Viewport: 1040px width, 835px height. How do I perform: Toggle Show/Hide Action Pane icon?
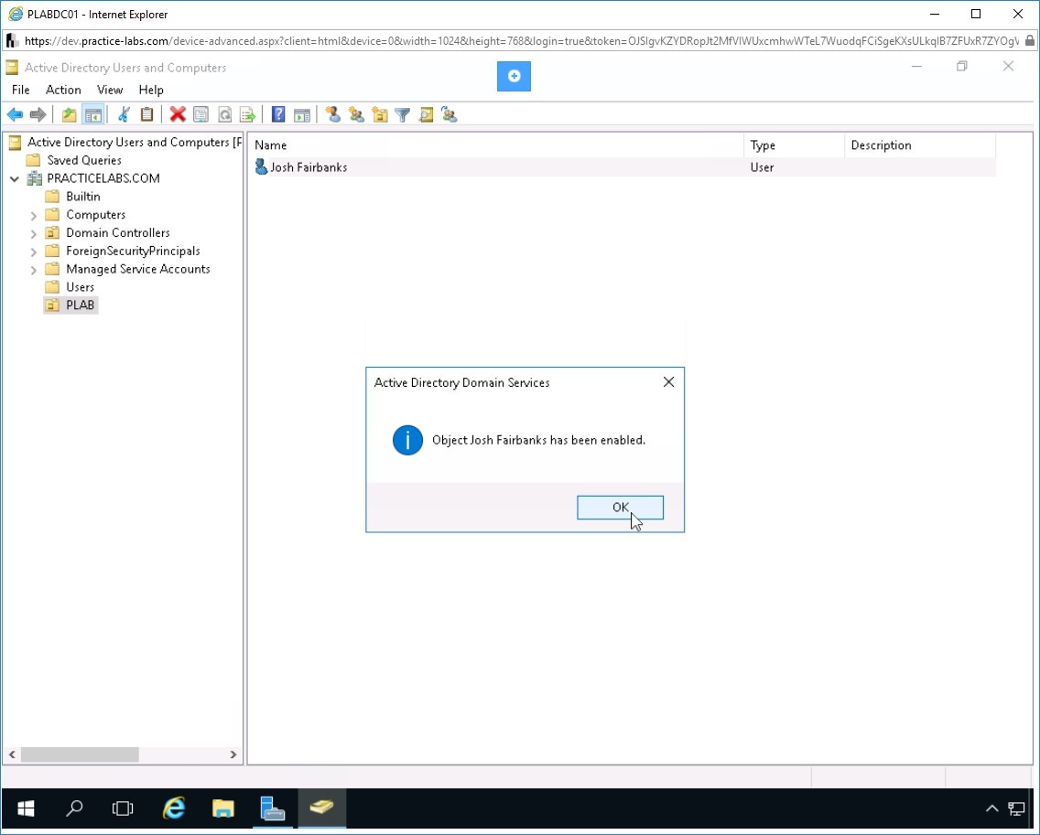coord(302,114)
